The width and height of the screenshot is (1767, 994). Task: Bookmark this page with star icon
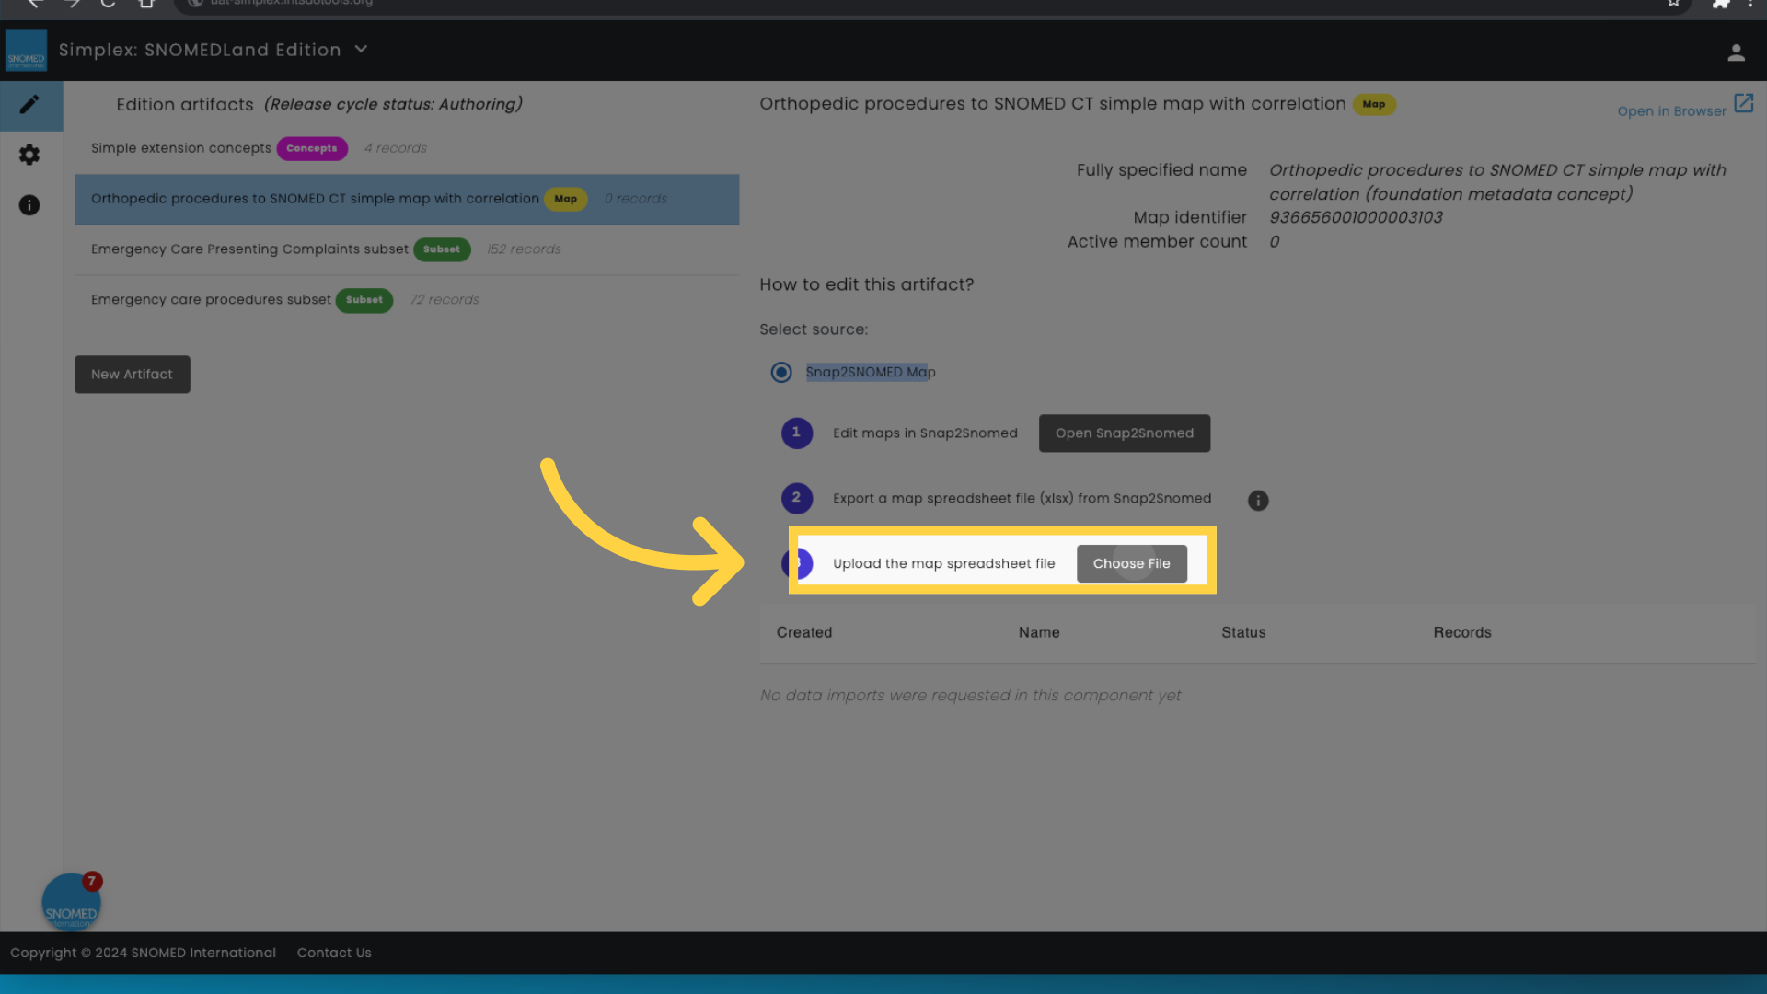(1674, 4)
